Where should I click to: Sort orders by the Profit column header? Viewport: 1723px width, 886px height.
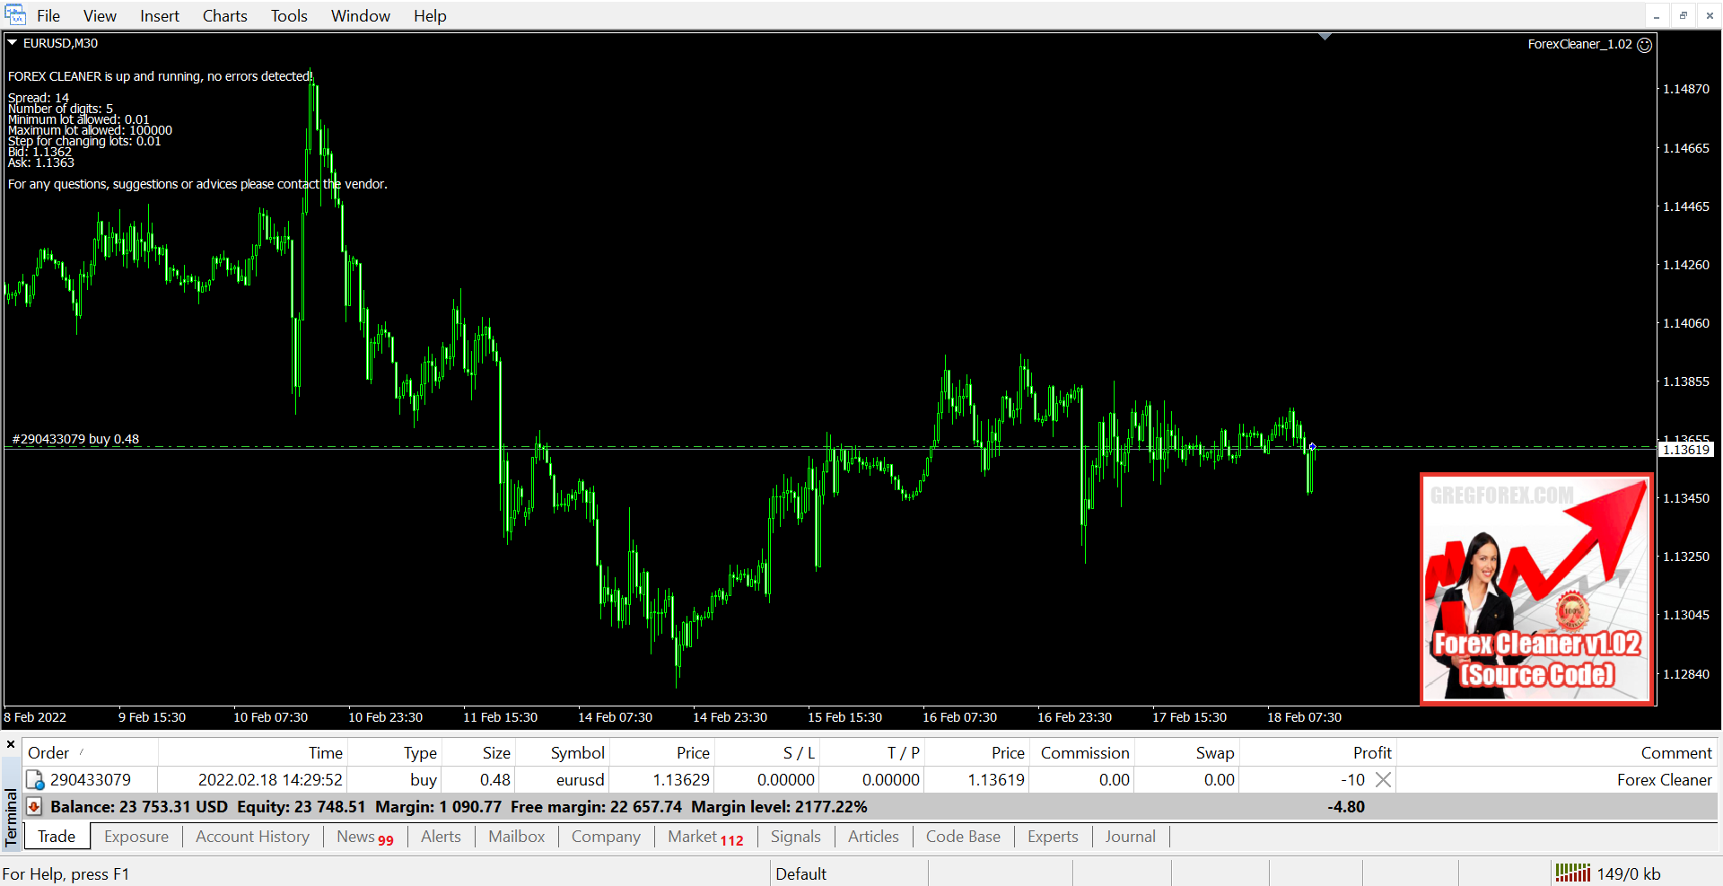pos(1371,753)
